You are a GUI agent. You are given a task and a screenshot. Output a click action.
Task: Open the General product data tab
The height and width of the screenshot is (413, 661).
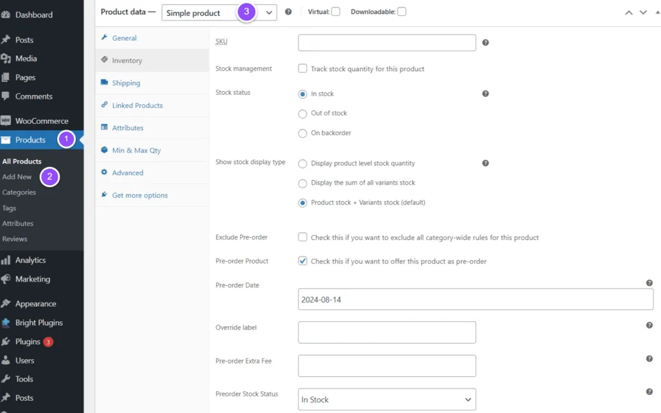tap(152, 38)
